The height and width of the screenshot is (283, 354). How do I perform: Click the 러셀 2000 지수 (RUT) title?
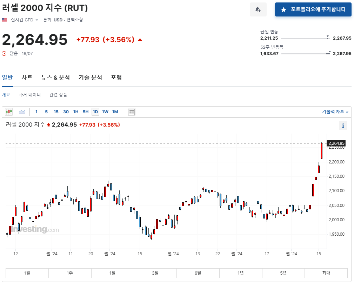coord(45,8)
